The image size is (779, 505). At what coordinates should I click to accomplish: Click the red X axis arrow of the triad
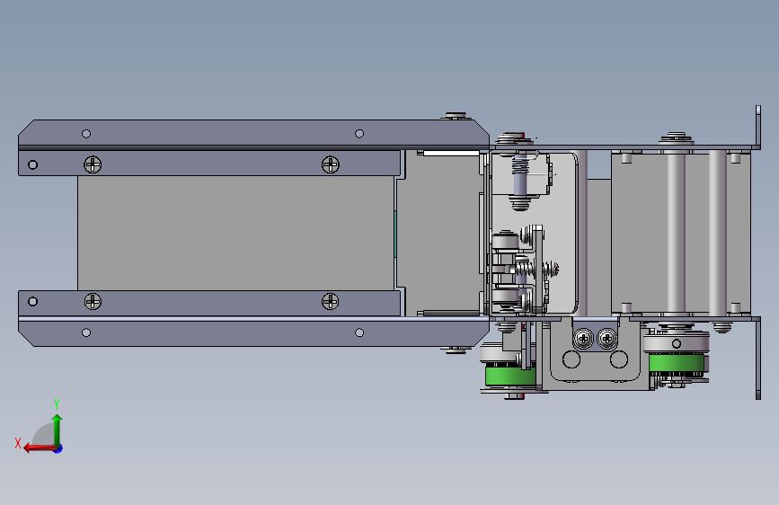40,448
